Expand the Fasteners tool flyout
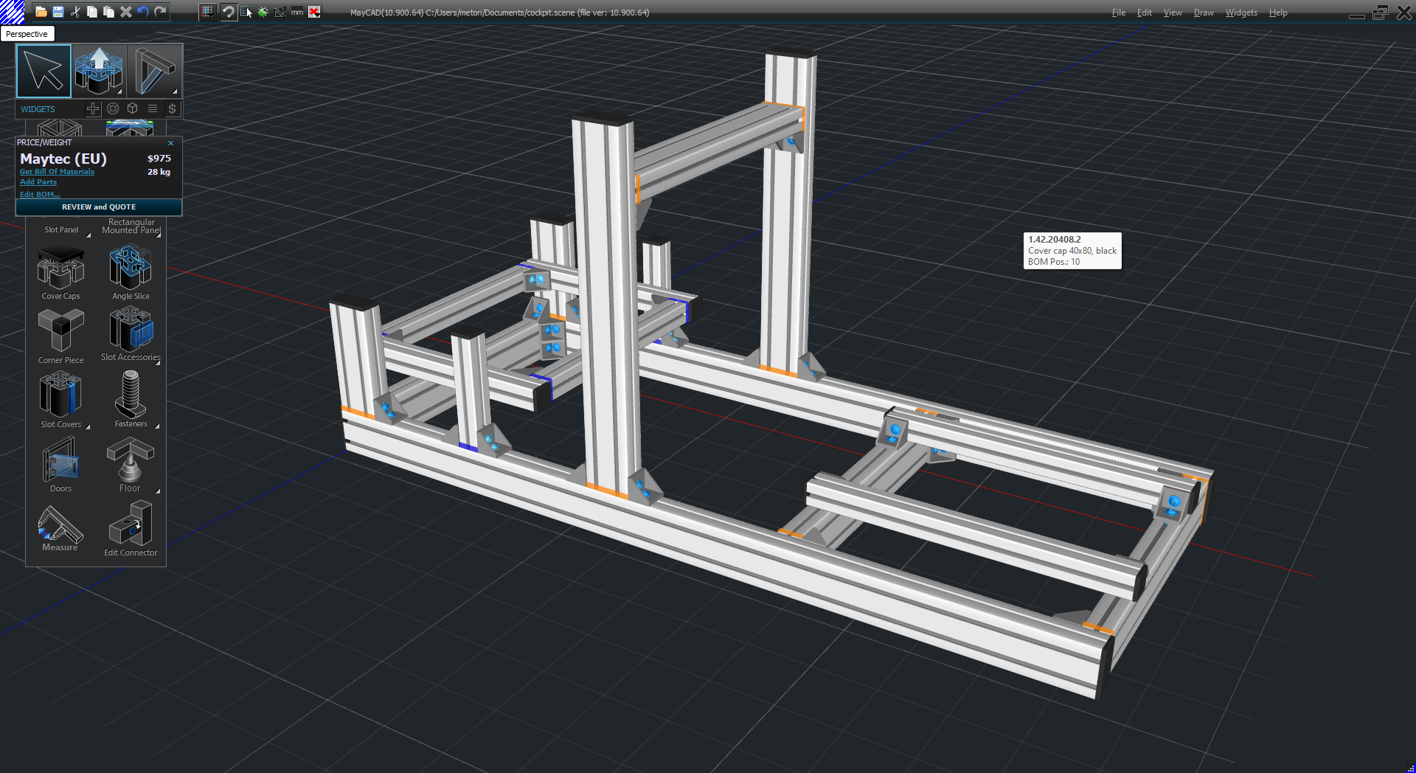This screenshot has width=1416, height=773. point(157,426)
